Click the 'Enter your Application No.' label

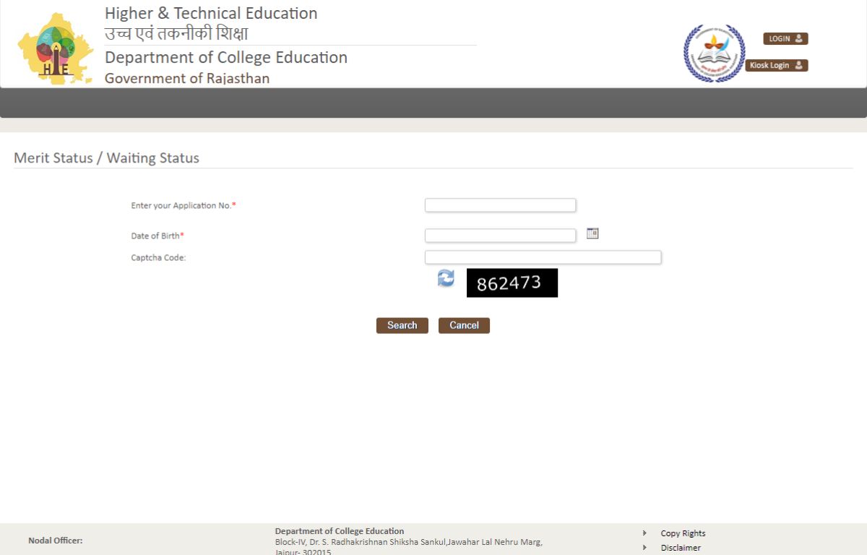pos(184,206)
